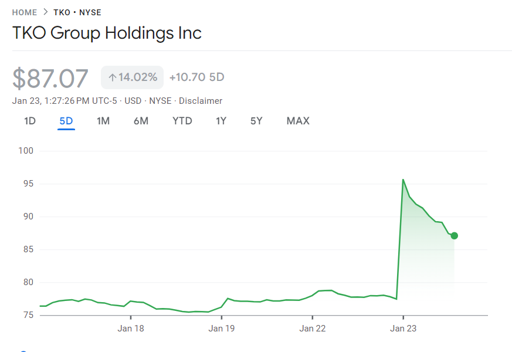Switch chart to the 6M range
This screenshot has width=512, height=352.
141,121
